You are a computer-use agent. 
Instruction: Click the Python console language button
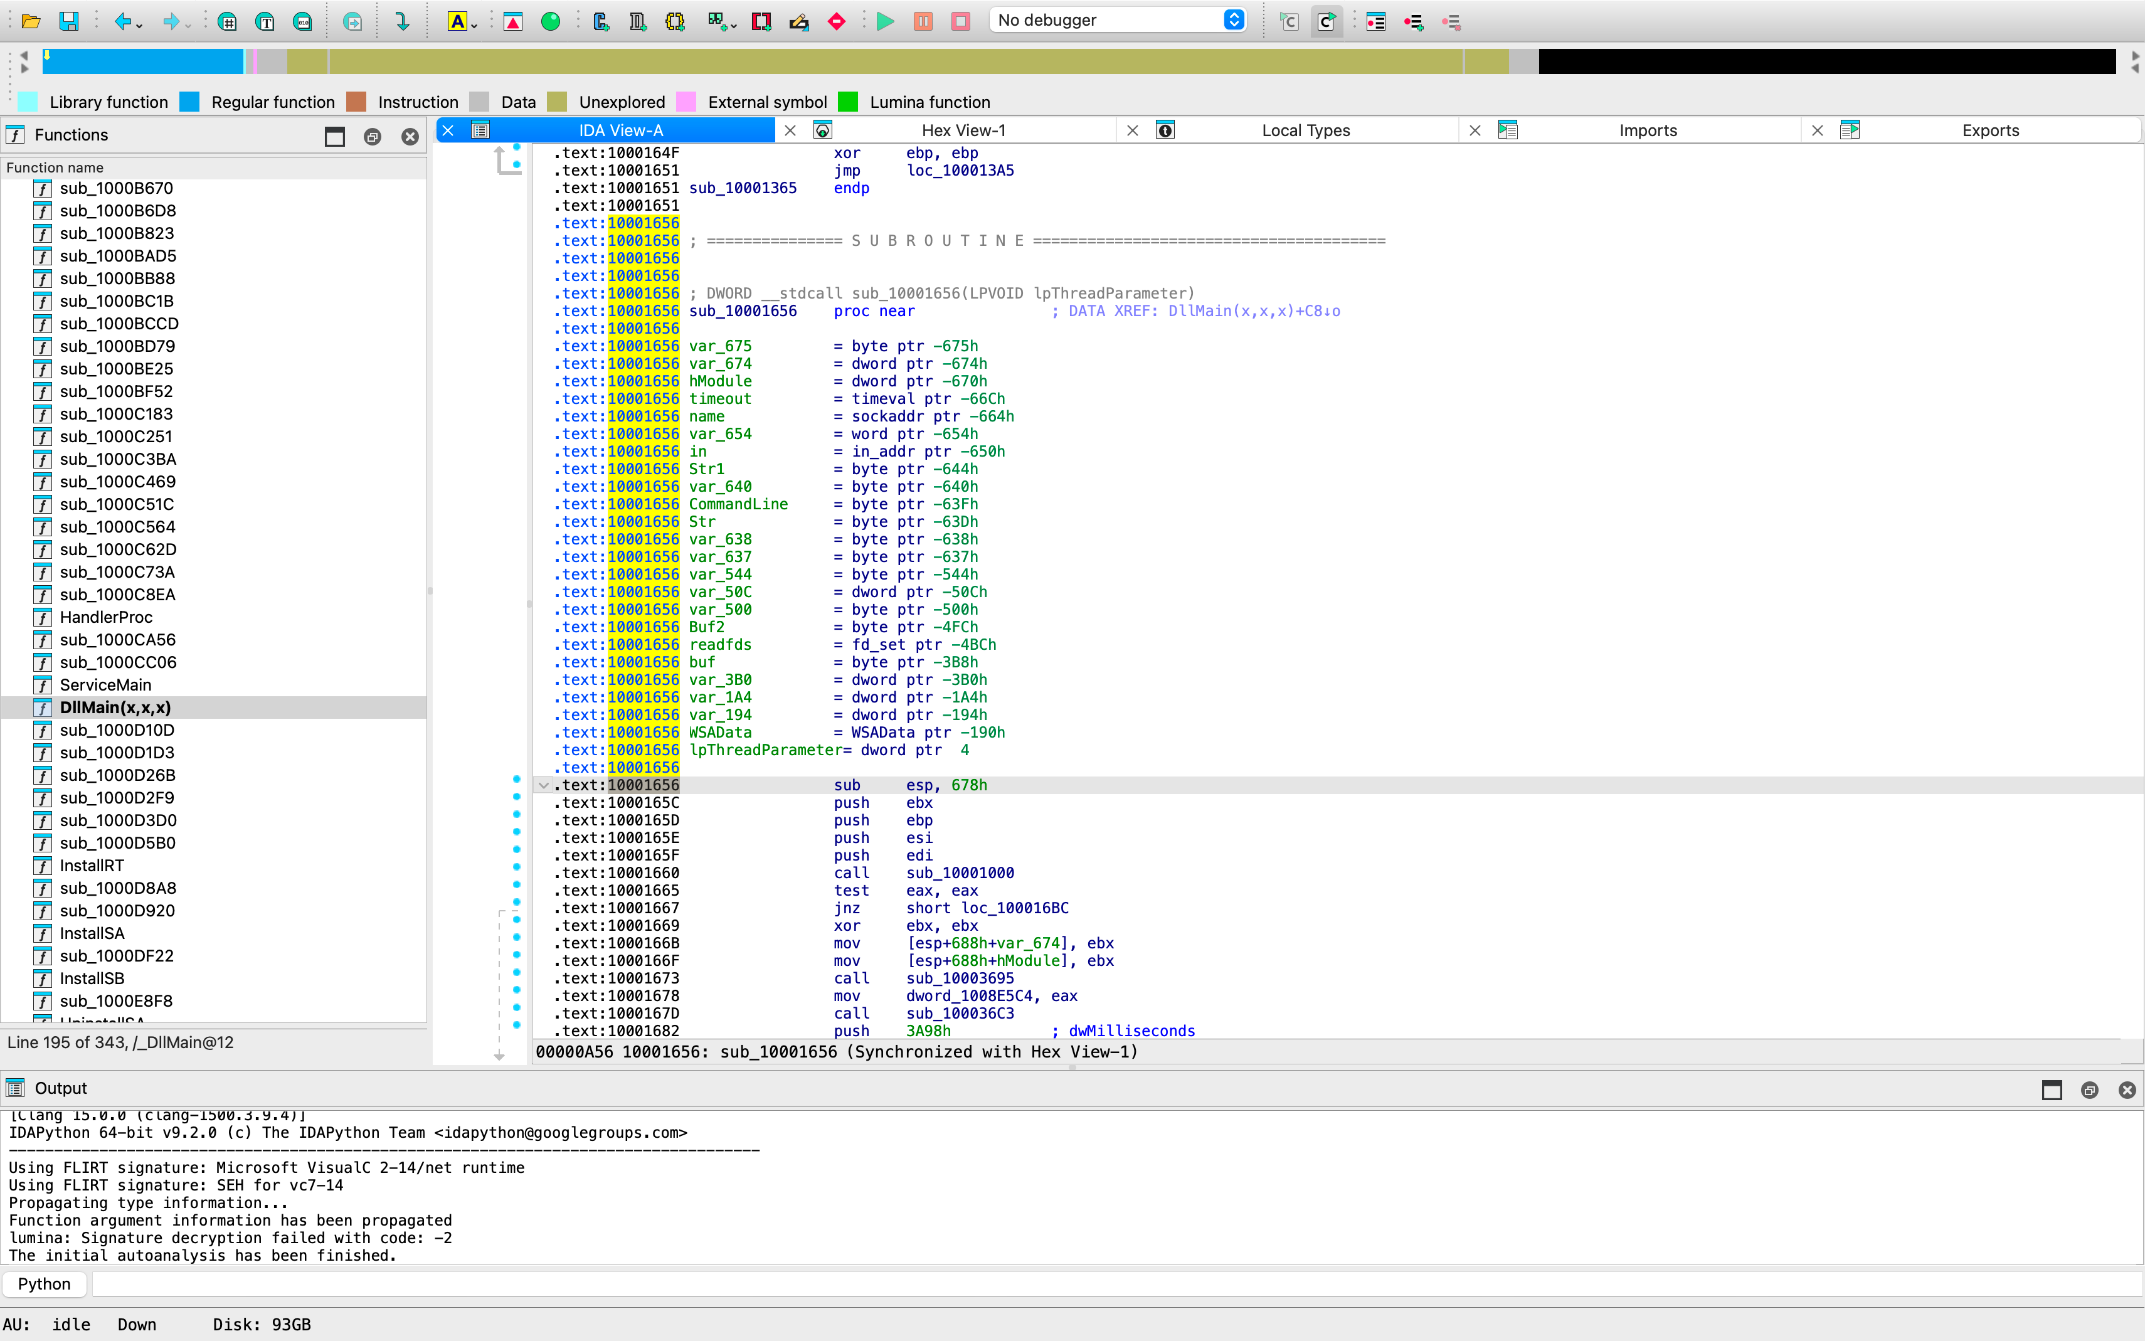[x=45, y=1283]
